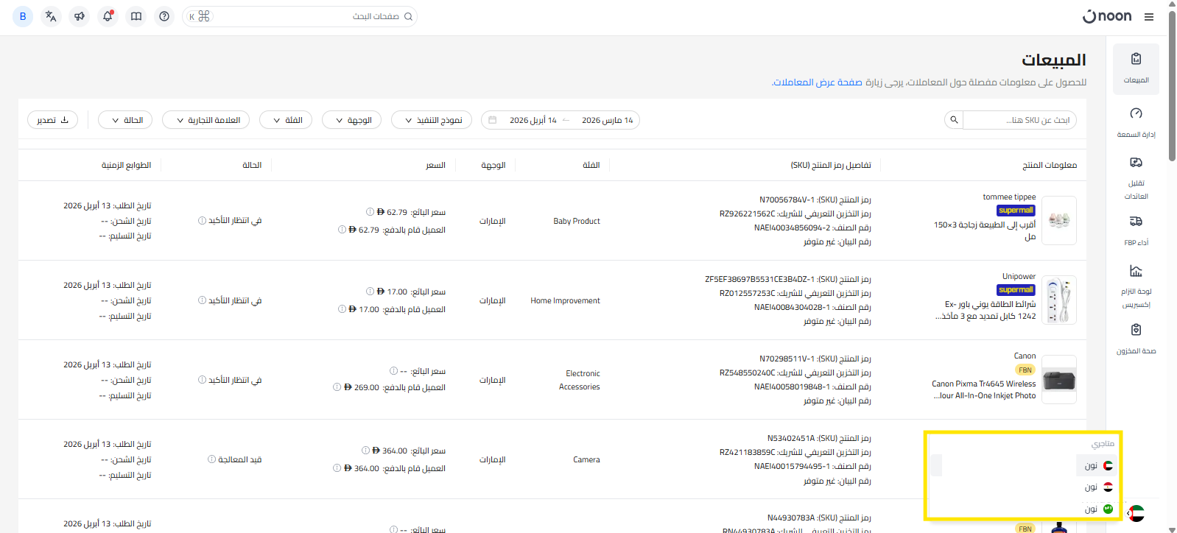The width and height of the screenshot is (1177, 533).
Task: Open the guide book icon in header
Action: (136, 16)
